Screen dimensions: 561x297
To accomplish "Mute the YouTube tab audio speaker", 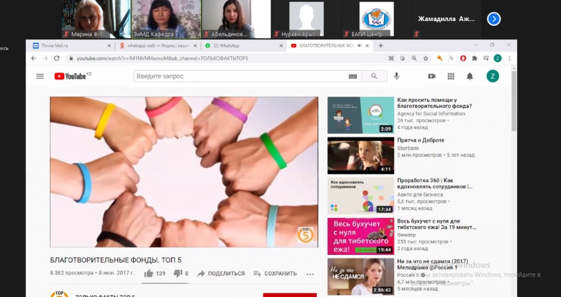I will pos(359,46).
